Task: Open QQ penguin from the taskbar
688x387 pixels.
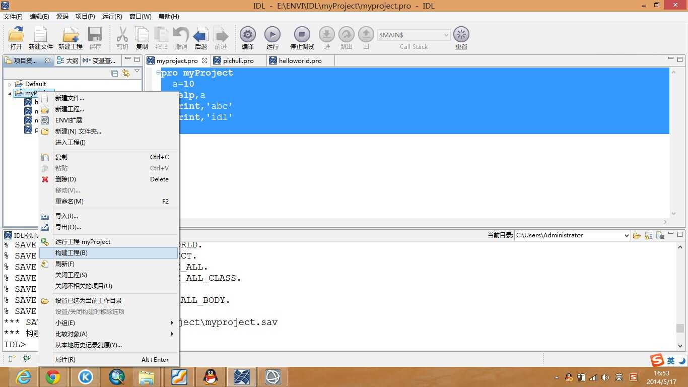Action: [211, 377]
